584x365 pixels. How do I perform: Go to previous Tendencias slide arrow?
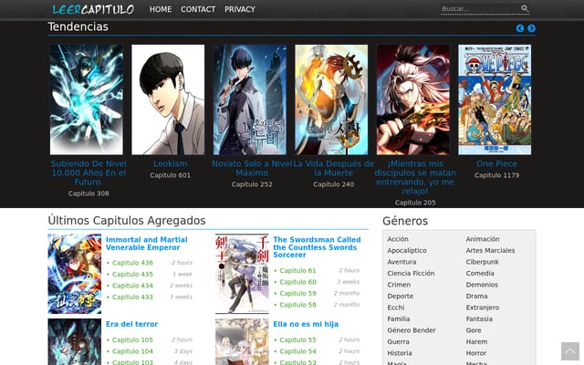click(x=520, y=28)
